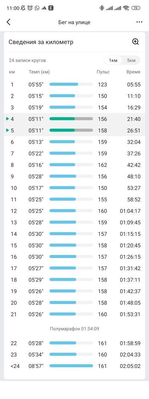
Task: Select the kilometer 1 row with pace 05'55"
Action: 74,85
